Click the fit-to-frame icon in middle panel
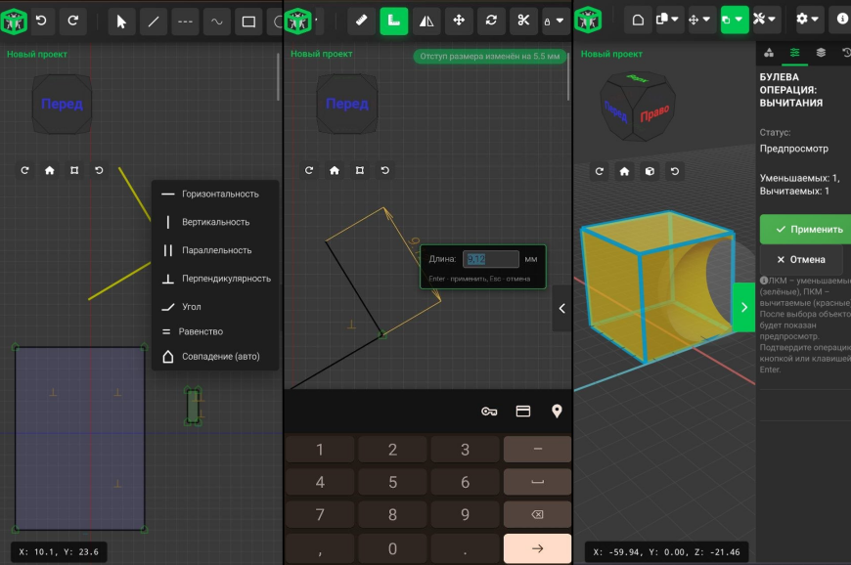 point(359,170)
